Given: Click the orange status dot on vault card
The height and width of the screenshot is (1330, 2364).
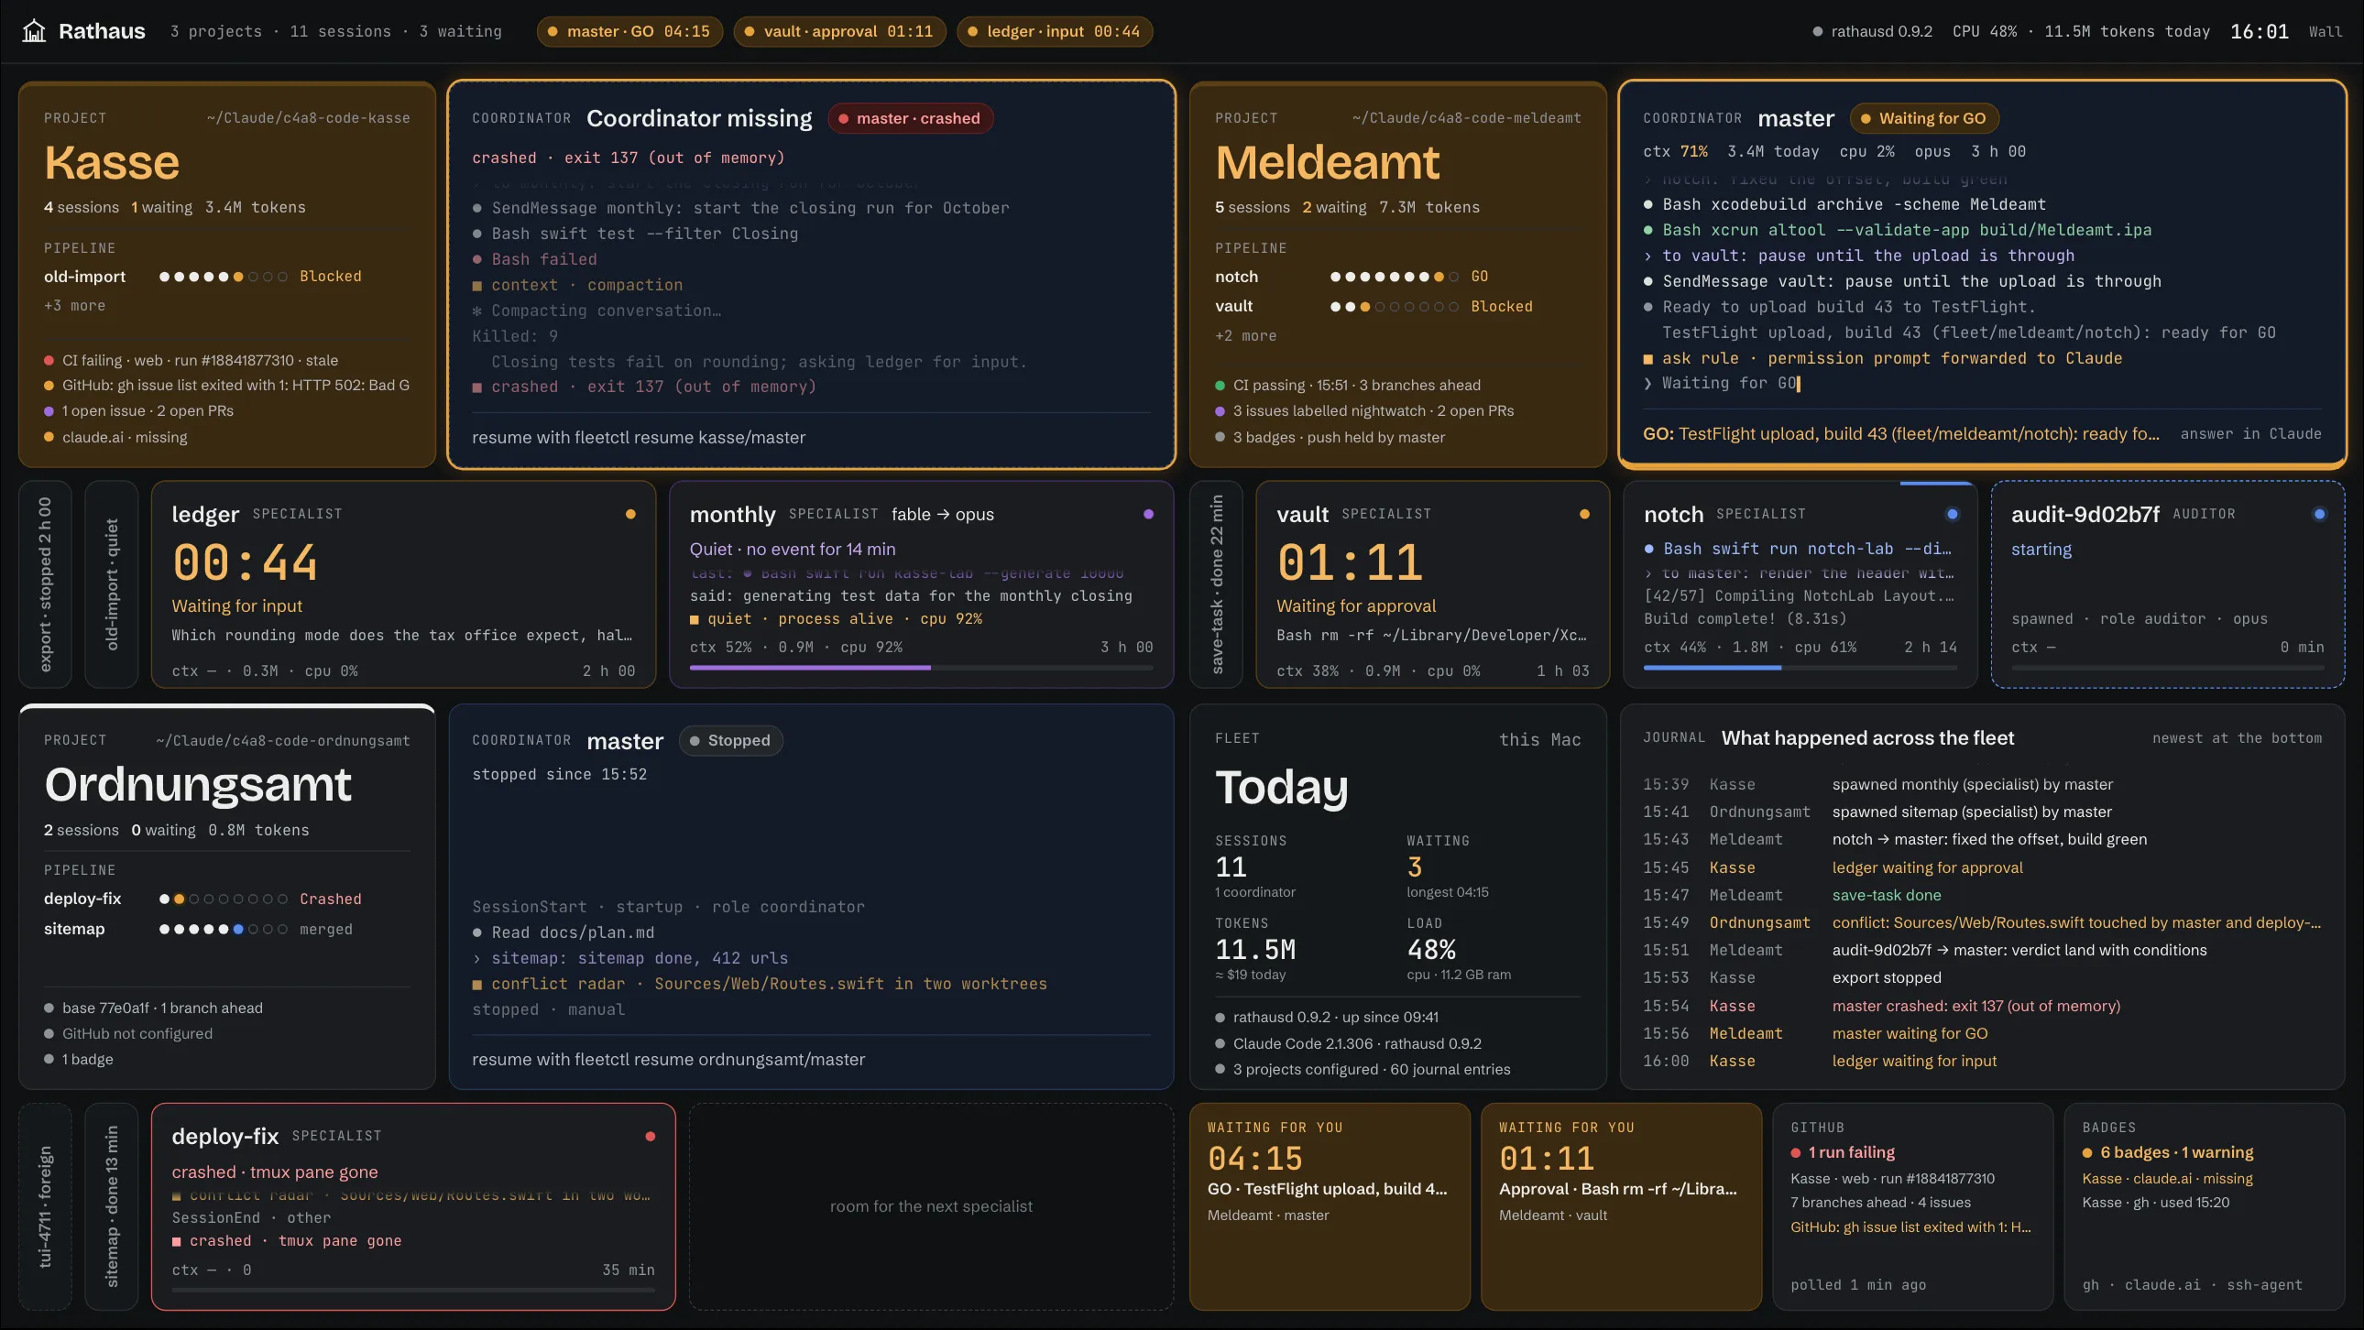Looking at the screenshot, I should pos(1584,515).
